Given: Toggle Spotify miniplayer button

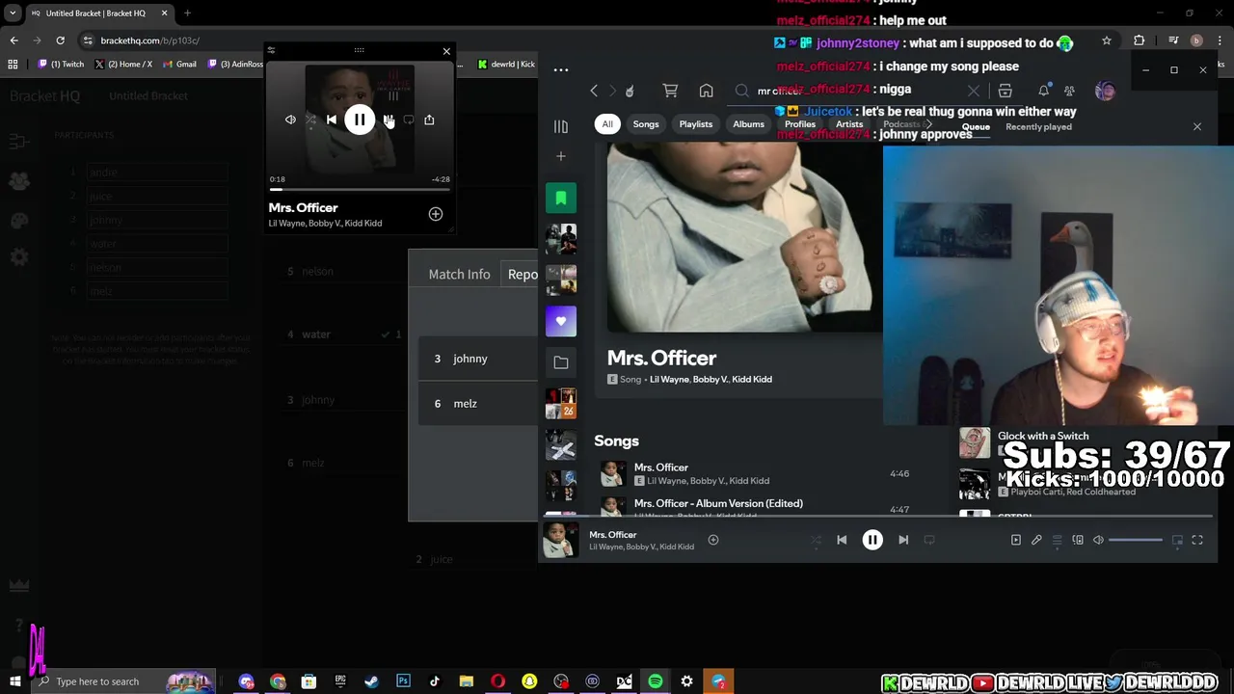Looking at the screenshot, I should tap(1177, 541).
